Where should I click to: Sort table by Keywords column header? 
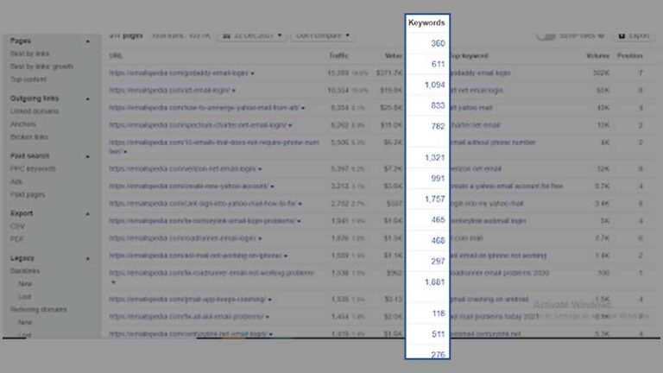426,22
